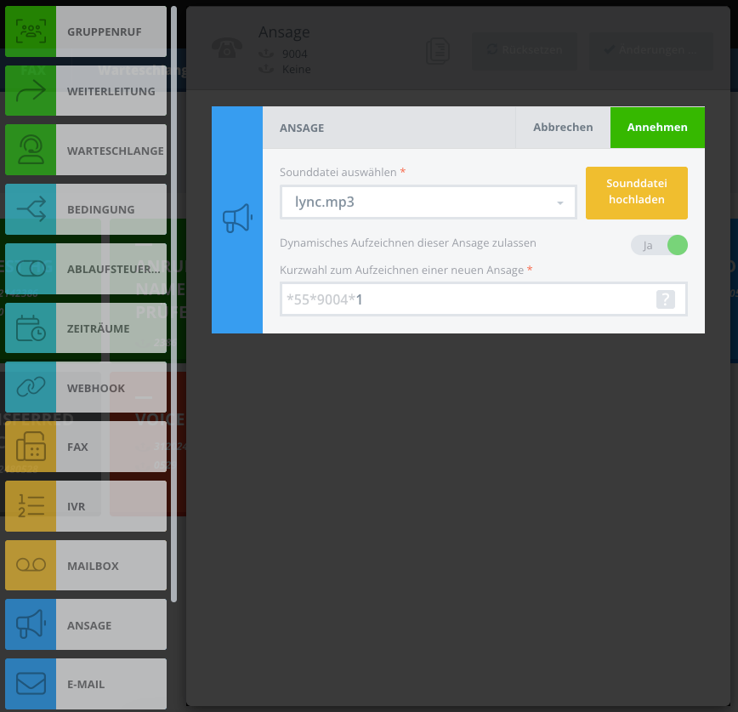
Task: Click the Ablaufsteuerung toggle switch icon
Action: [x=31, y=269]
